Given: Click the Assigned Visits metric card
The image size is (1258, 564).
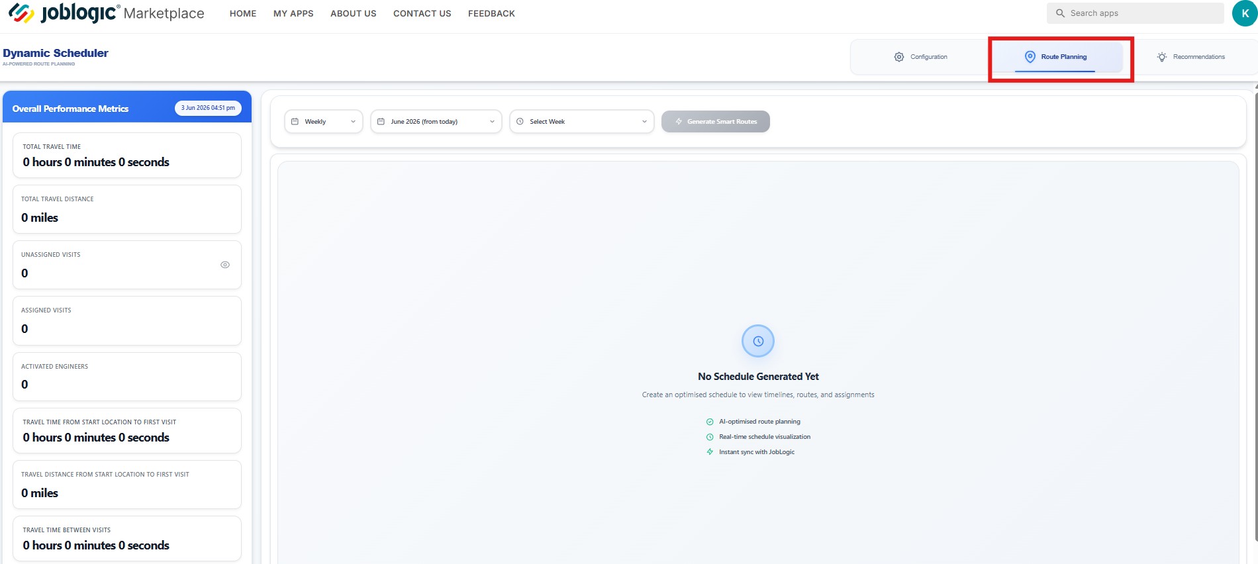Looking at the screenshot, I should click(127, 320).
